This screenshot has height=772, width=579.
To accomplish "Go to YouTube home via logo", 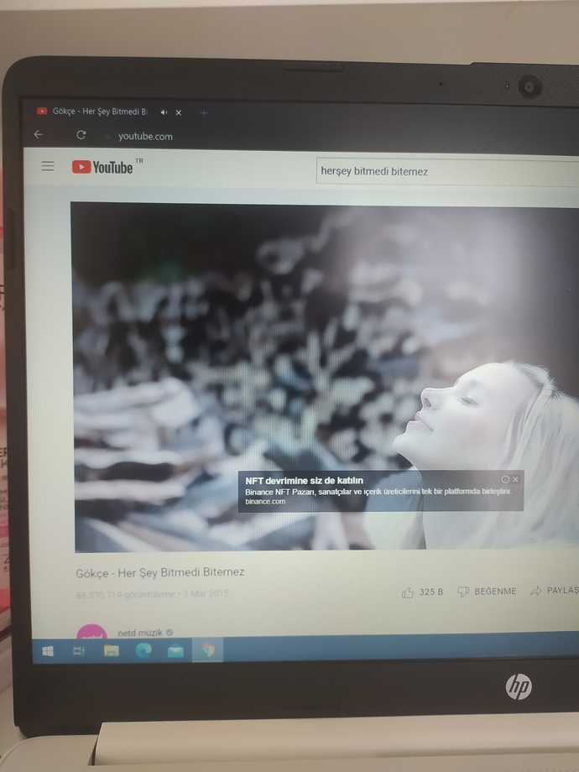I will pyautogui.click(x=102, y=167).
